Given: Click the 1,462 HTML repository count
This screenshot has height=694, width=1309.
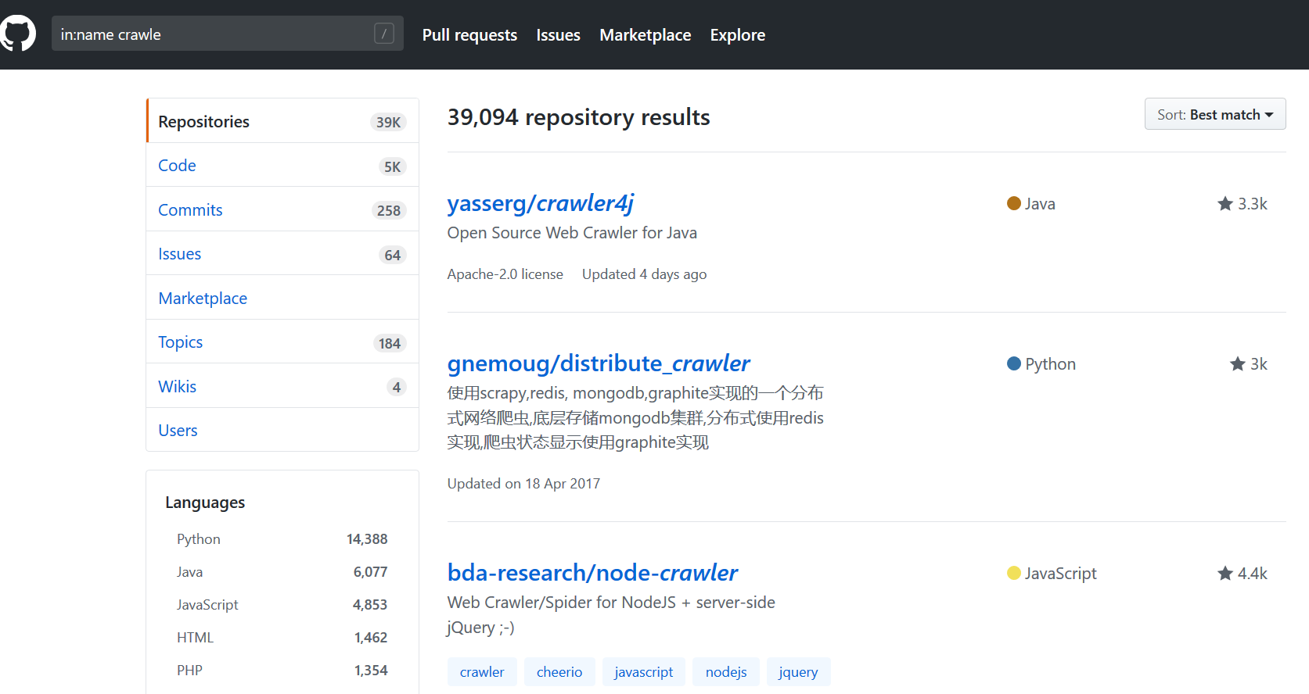Looking at the screenshot, I should pos(371,638).
